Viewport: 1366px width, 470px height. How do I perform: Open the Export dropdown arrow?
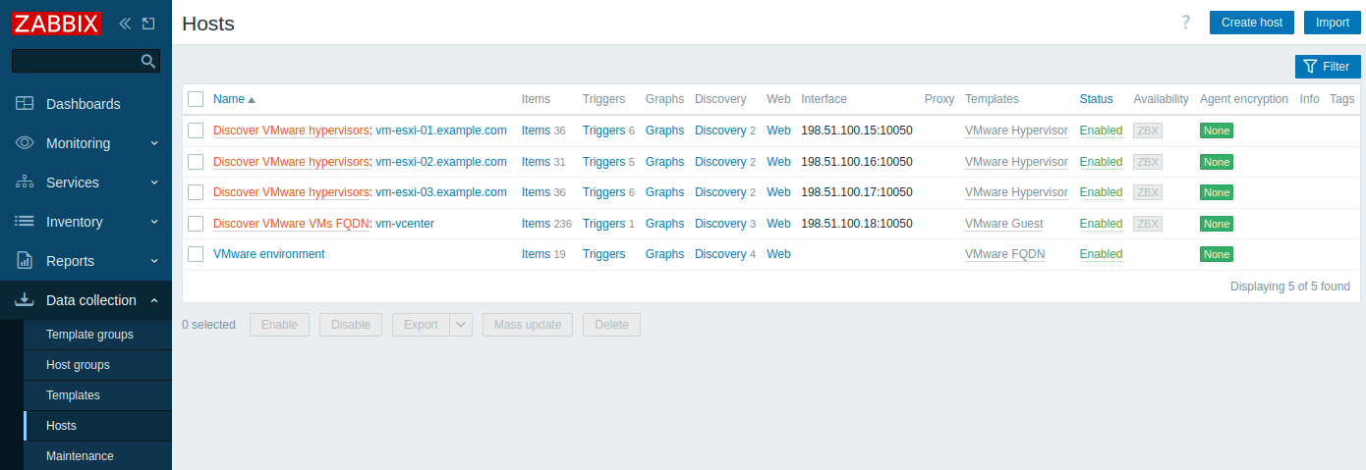tap(462, 325)
